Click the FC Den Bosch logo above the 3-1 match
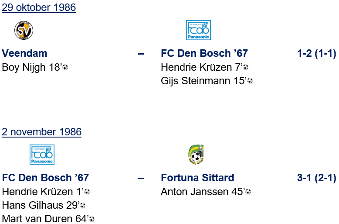 coord(42,155)
